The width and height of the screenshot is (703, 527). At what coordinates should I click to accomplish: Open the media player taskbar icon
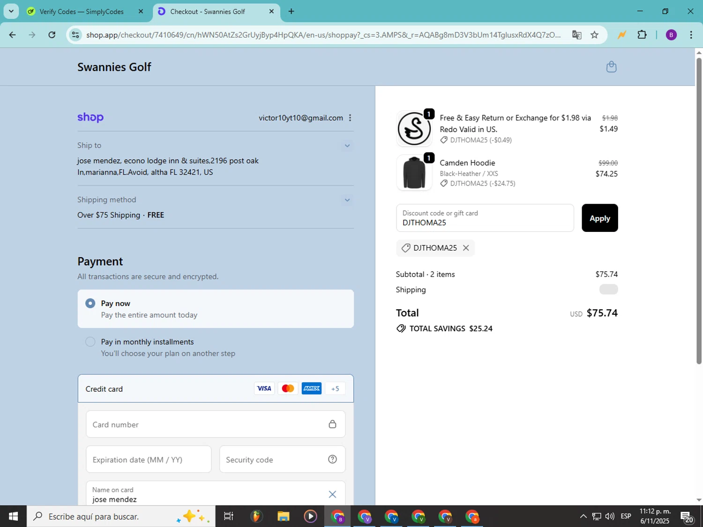310,516
